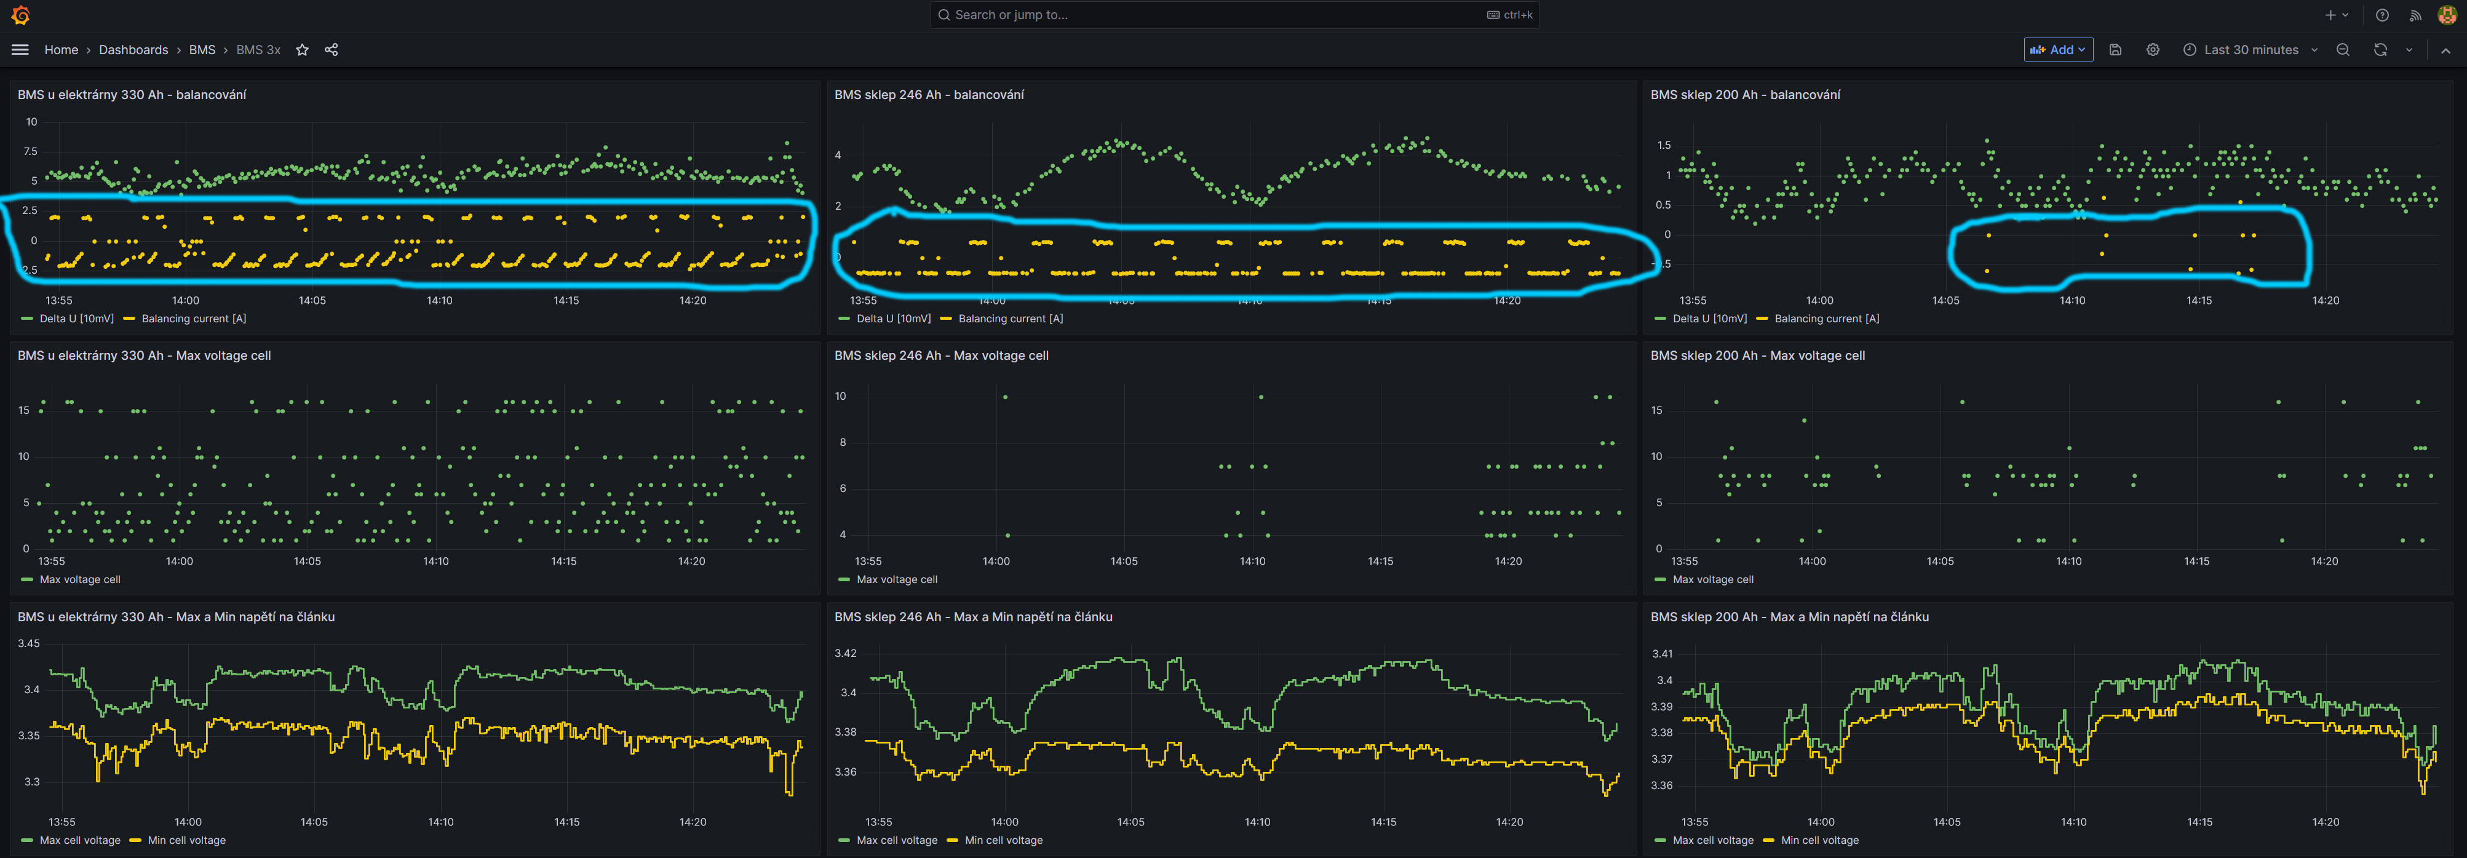
Task: Expand the Add panel dropdown
Action: point(2057,50)
